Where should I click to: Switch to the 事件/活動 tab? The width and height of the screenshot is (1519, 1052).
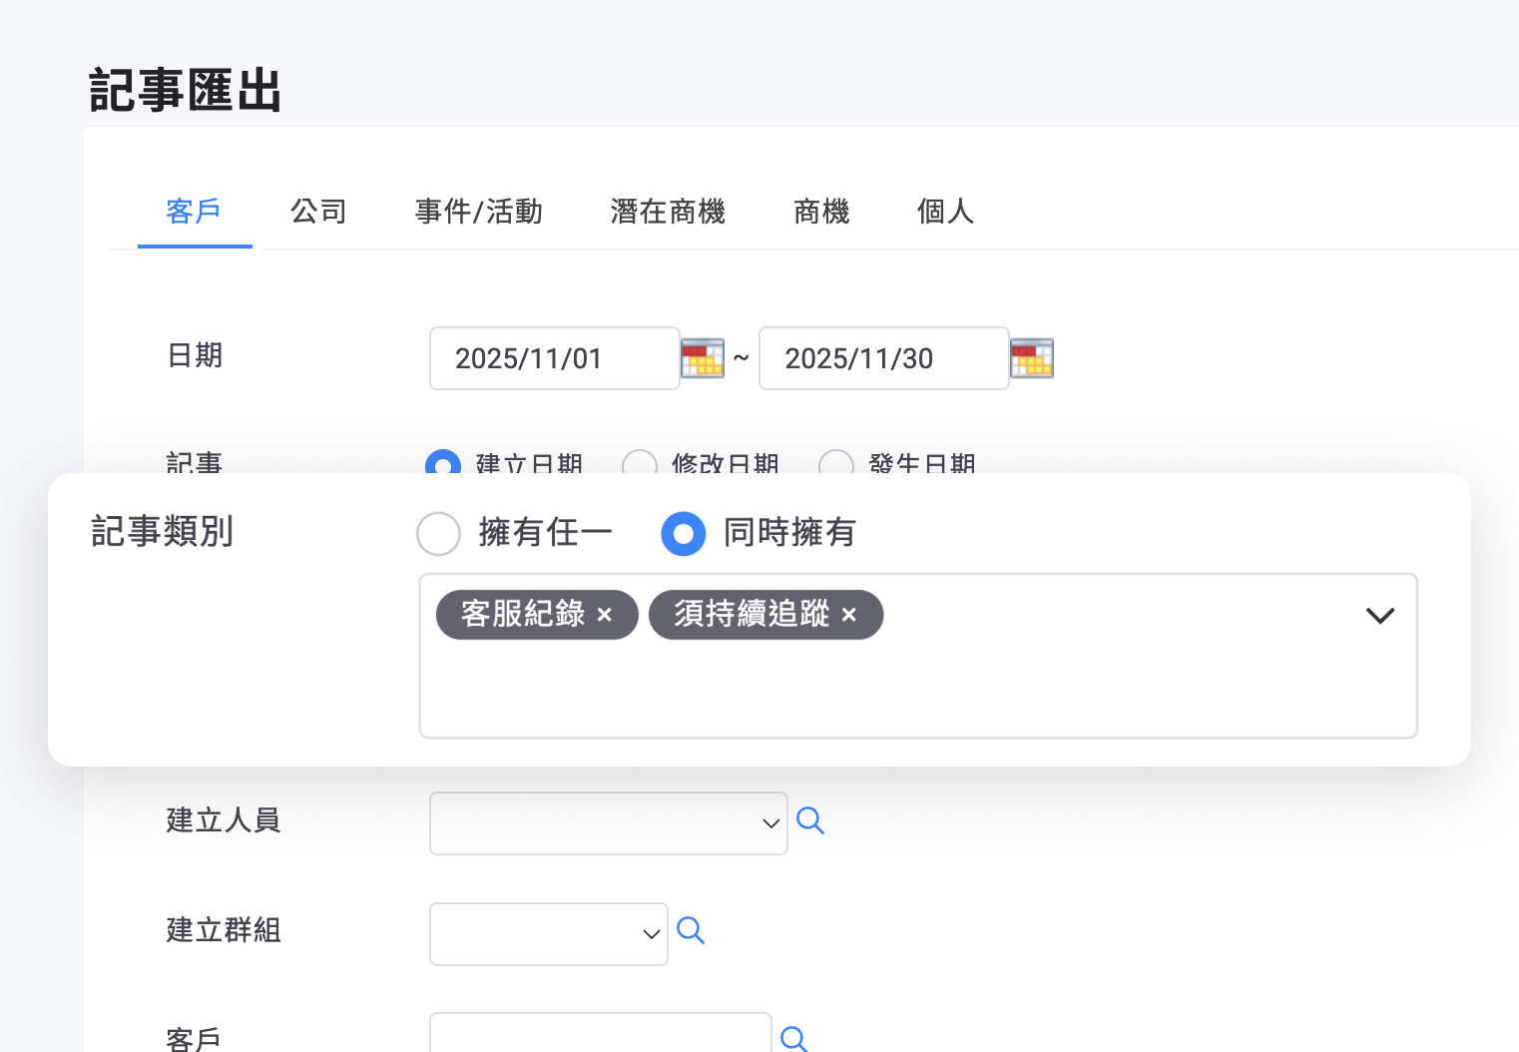tap(478, 212)
